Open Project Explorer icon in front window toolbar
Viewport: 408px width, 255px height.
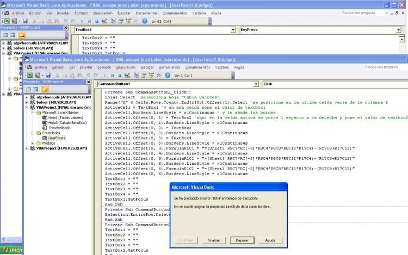(136, 76)
